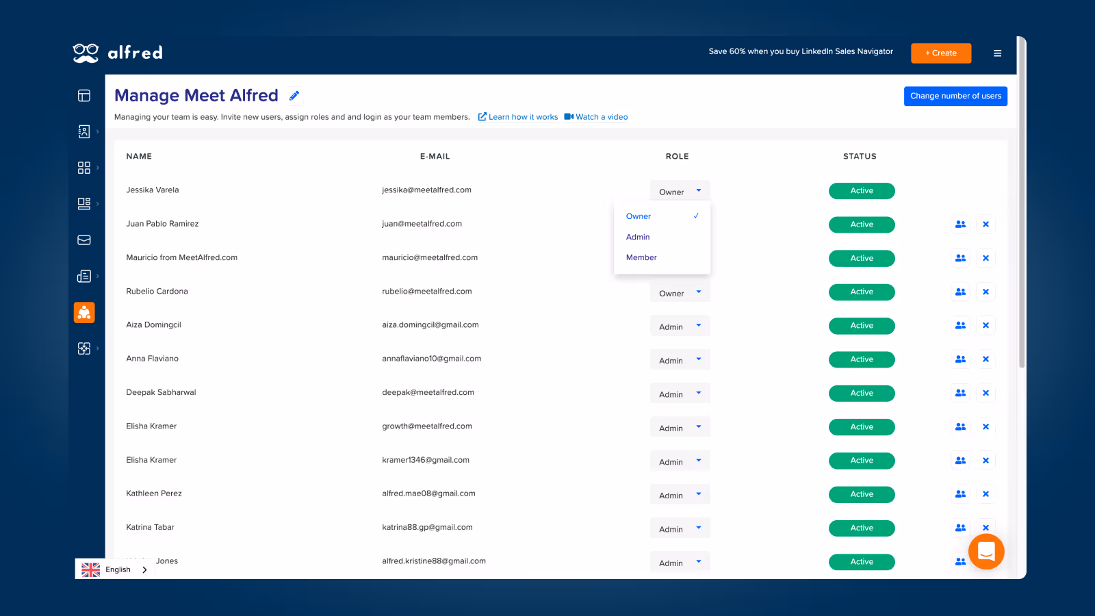
Task: Click email jessika@meetalfred.com
Action: pos(426,190)
